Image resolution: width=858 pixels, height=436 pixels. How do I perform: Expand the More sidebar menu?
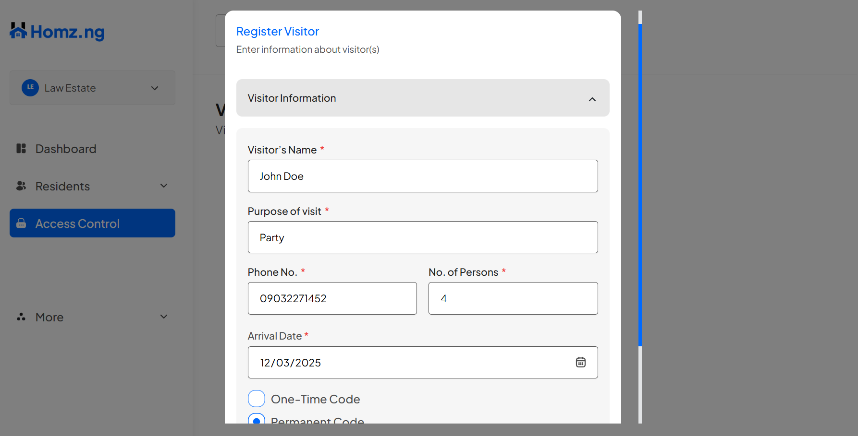click(x=163, y=317)
